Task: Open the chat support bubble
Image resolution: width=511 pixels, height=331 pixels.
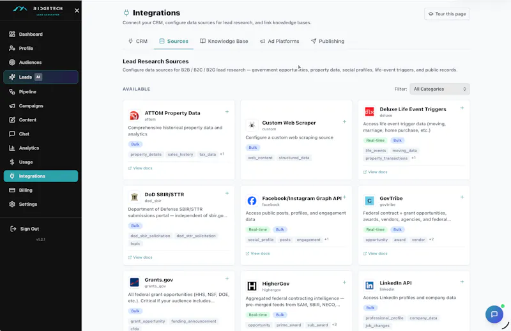Action: click(494, 314)
